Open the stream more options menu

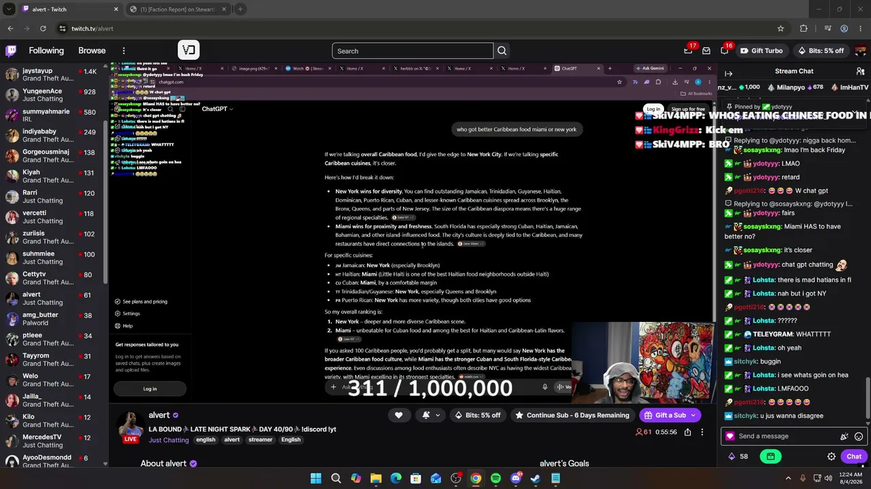[x=702, y=432]
